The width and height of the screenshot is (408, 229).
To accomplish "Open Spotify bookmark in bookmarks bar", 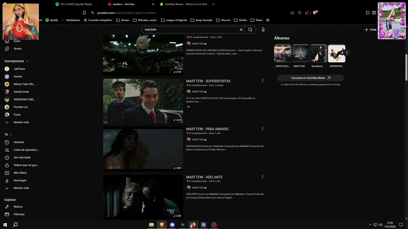I will coord(52,20).
